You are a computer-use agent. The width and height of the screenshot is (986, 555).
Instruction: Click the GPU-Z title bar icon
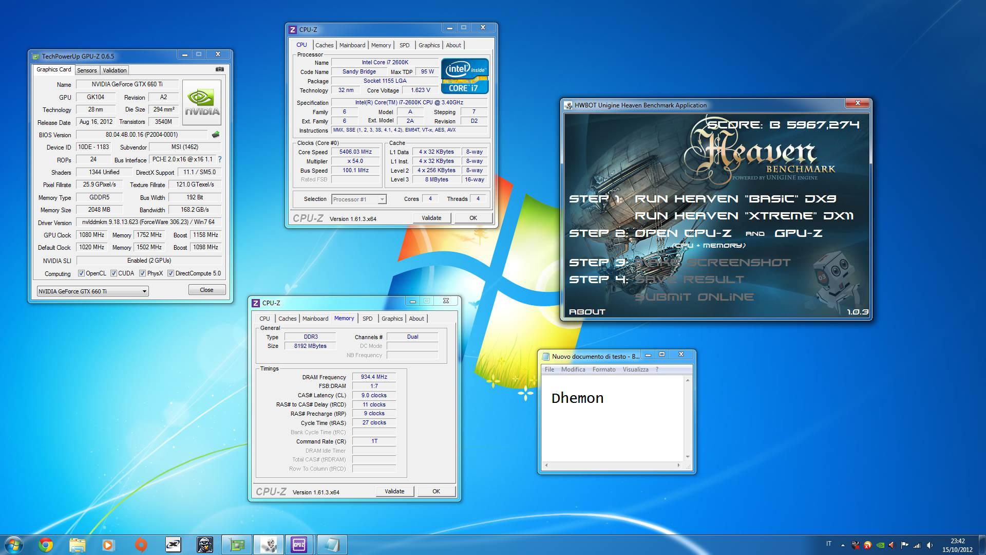coord(35,56)
